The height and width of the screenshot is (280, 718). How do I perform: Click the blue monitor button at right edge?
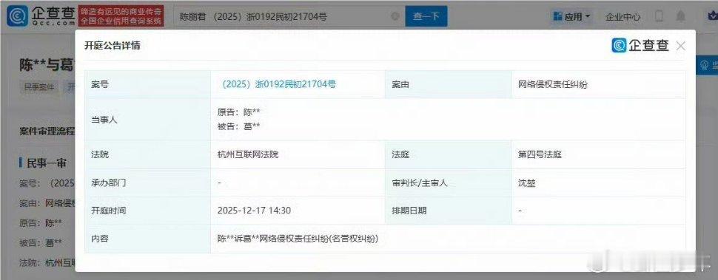tap(707, 65)
